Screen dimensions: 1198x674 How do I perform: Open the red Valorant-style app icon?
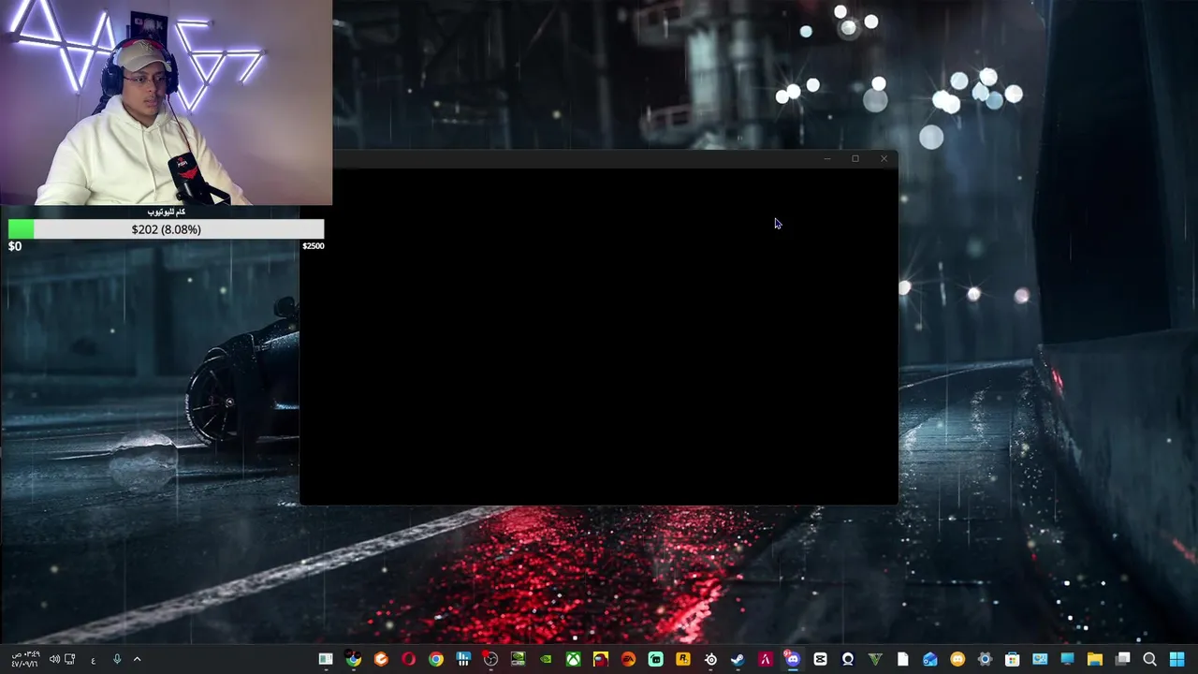click(x=766, y=660)
